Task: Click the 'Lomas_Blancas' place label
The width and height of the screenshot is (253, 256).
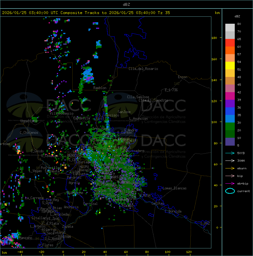Action: tap(175, 188)
